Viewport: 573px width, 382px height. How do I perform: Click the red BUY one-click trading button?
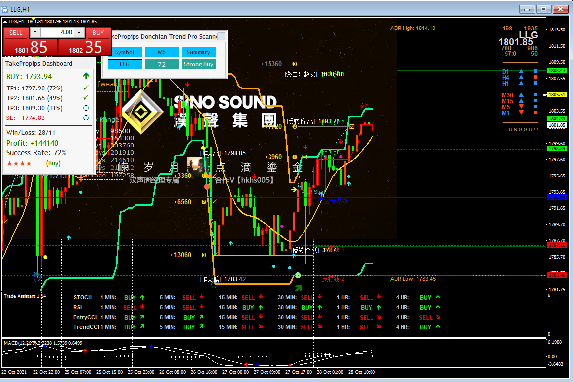point(98,33)
